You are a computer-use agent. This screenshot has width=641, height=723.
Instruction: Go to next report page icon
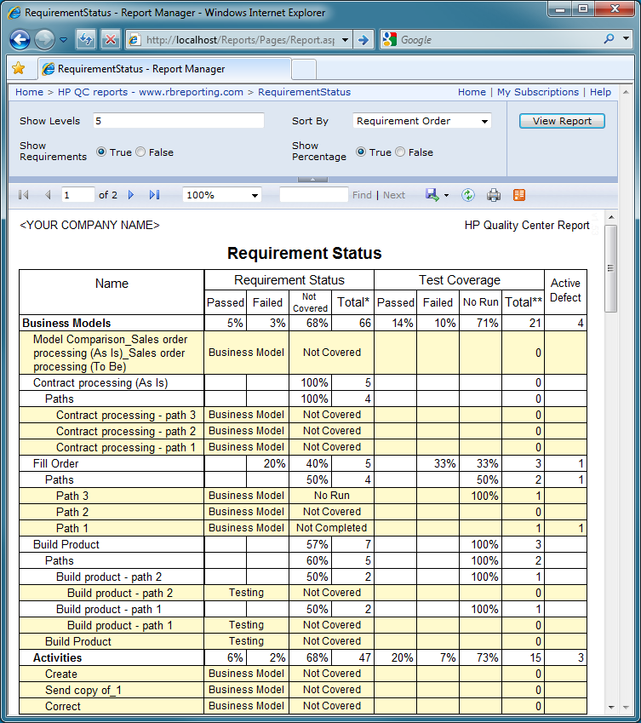131,195
